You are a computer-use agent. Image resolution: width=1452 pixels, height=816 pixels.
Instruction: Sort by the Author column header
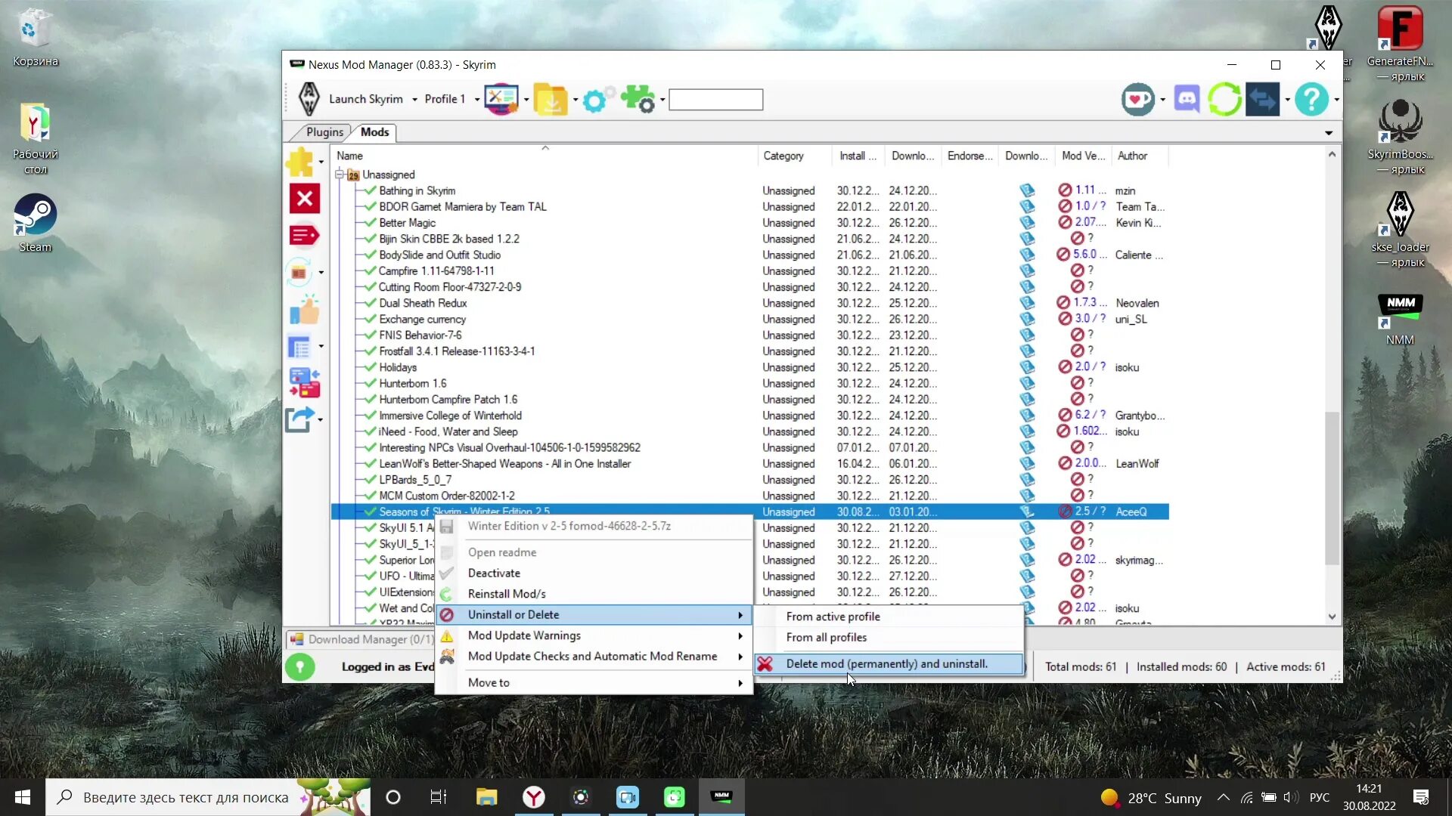(1138, 156)
